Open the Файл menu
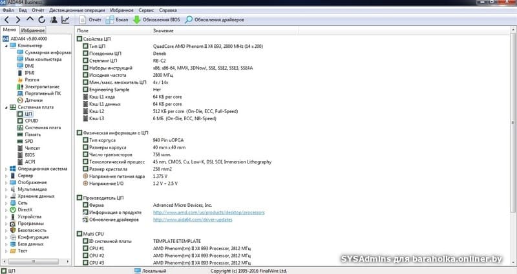This screenshot has width=517, height=274. (8, 10)
